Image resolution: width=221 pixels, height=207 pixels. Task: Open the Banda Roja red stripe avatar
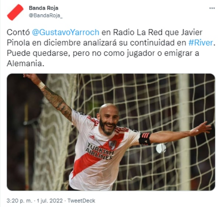[15, 12]
